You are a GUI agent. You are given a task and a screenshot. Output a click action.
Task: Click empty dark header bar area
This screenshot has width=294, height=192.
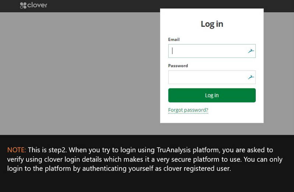[x=103, y=6]
